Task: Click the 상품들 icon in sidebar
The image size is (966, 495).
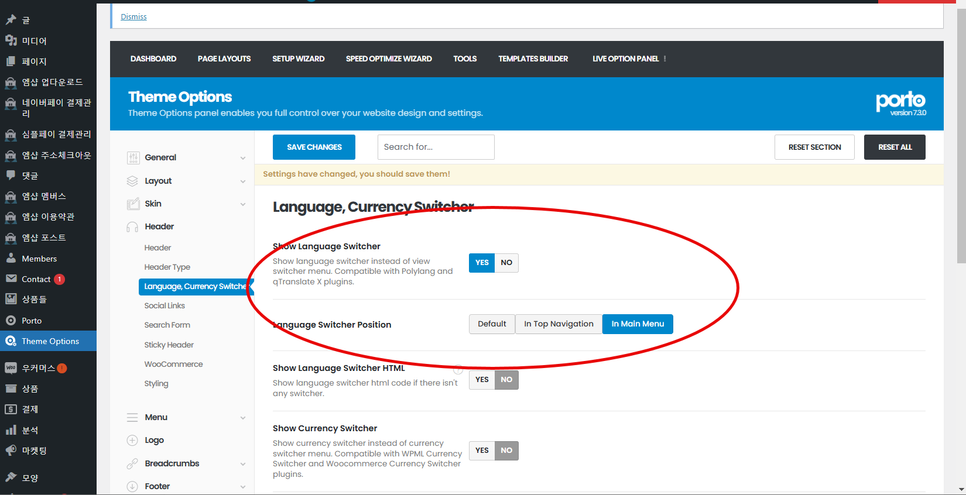Action: [x=11, y=299]
